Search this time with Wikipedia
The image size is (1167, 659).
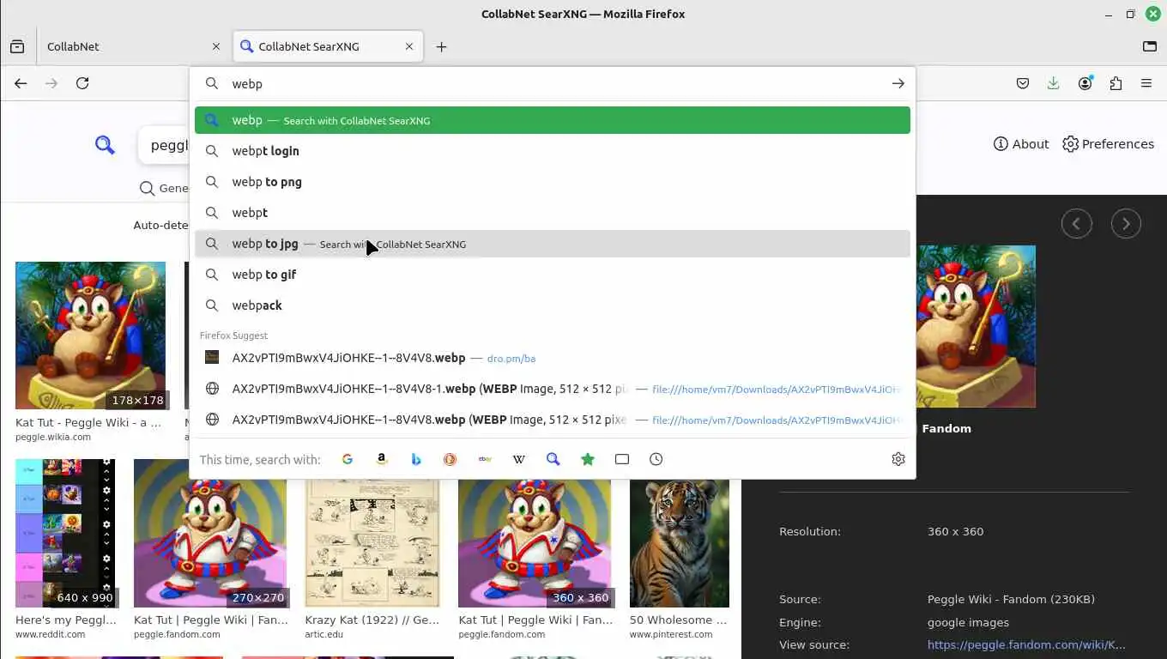[x=519, y=459]
